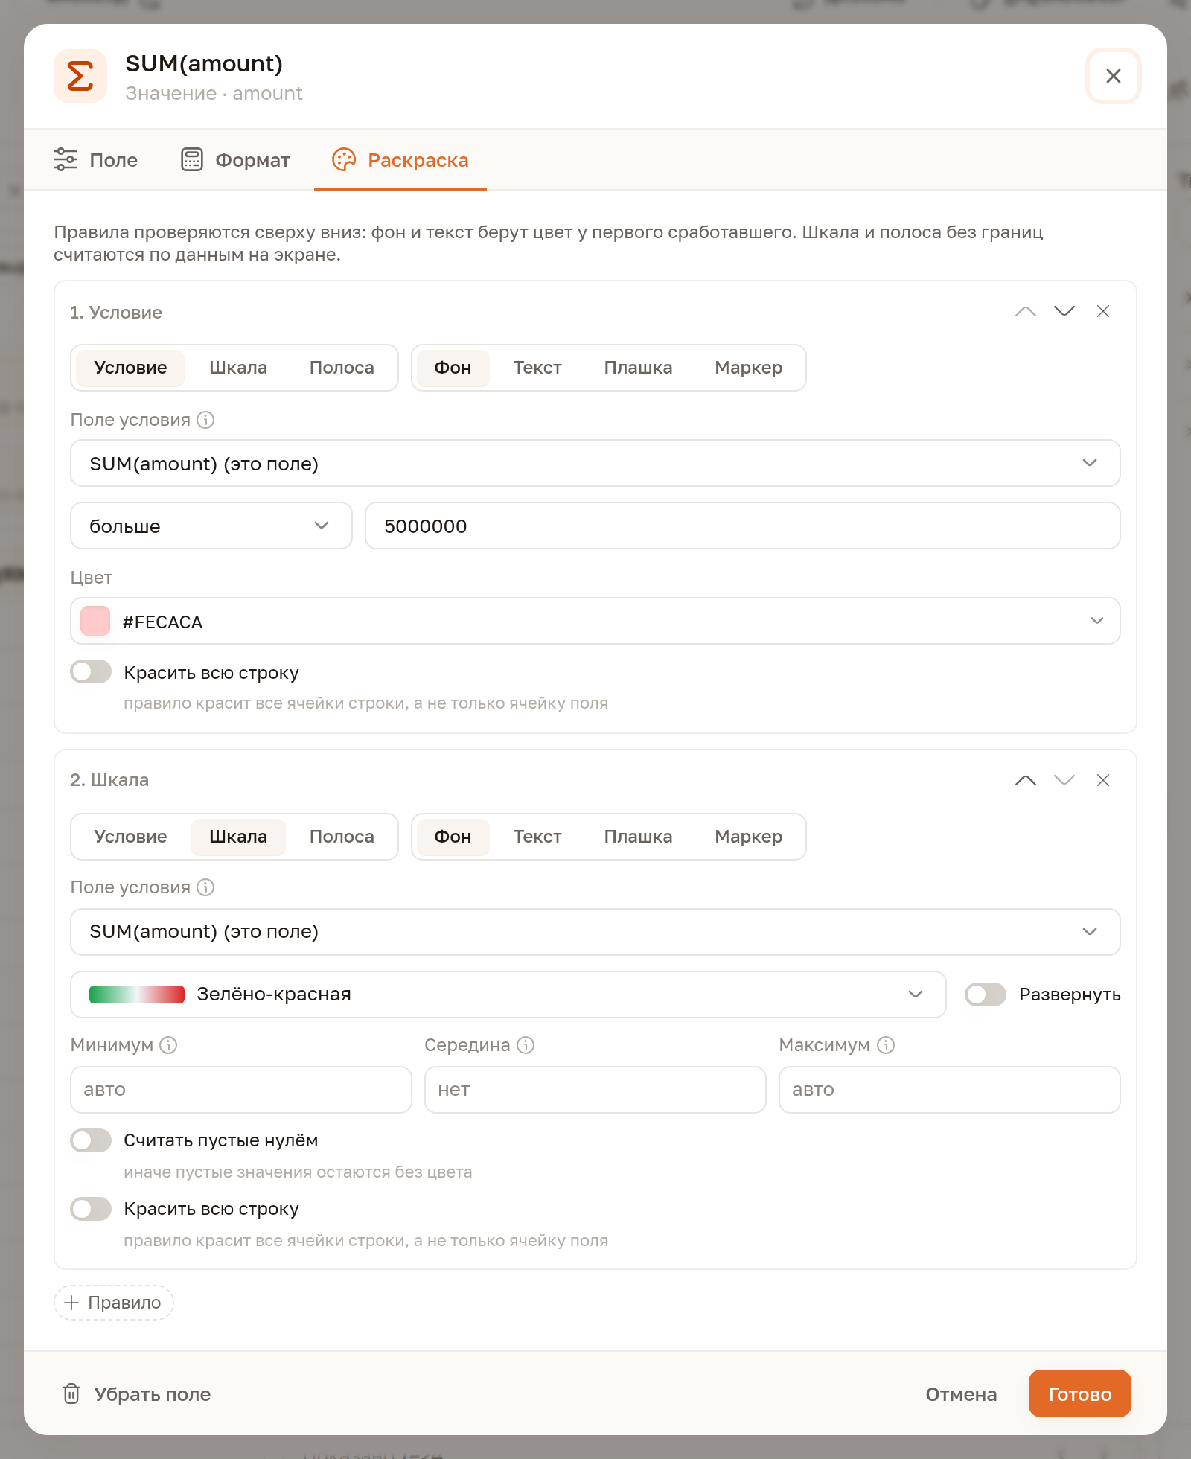The width and height of the screenshot is (1191, 1459).
Task: Close the SUM(amount) dialog
Action: point(1114,76)
